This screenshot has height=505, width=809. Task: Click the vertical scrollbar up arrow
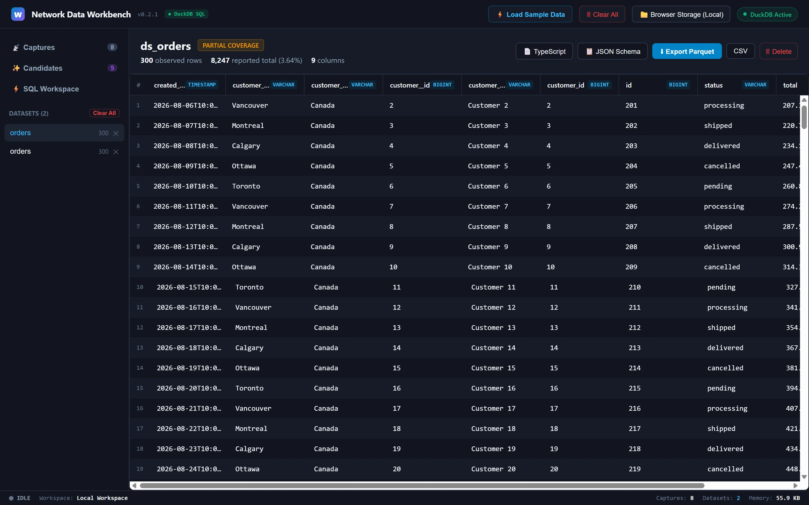[x=804, y=100]
